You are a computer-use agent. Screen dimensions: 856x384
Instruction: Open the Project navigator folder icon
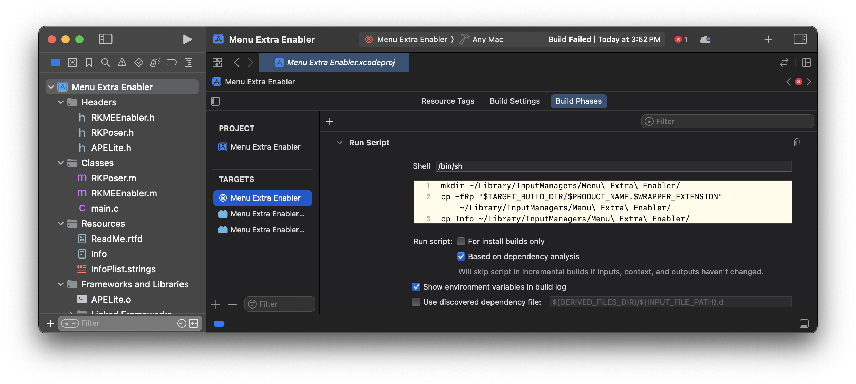coord(56,62)
